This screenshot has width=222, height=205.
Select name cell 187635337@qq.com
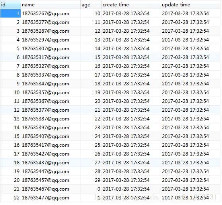51,75
